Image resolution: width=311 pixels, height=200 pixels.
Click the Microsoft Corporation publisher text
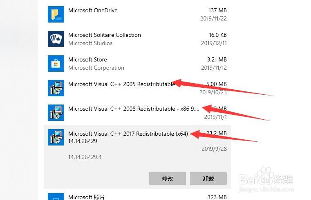pyautogui.click(x=96, y=68)
